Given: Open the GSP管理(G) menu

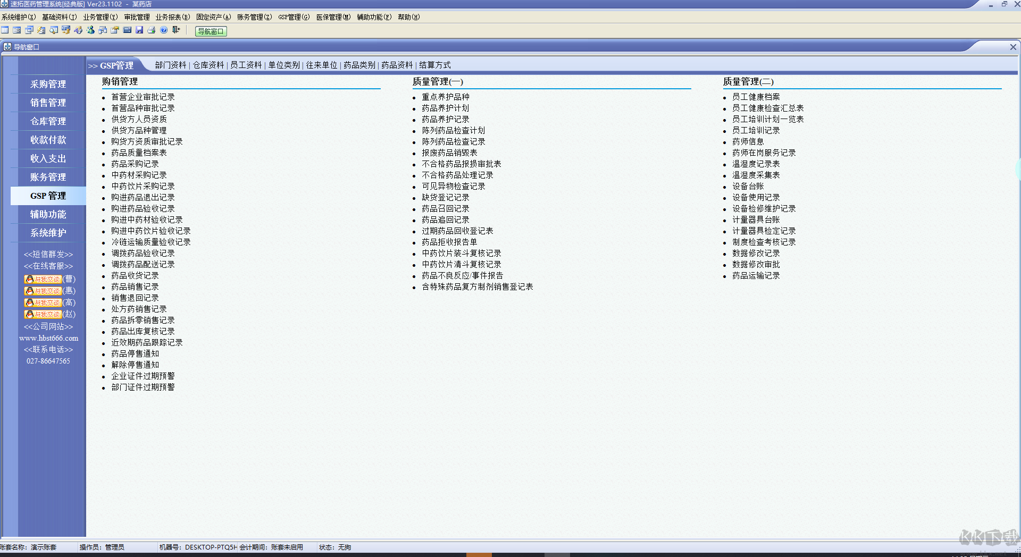Looking at the screenshot, I should 294,17.
